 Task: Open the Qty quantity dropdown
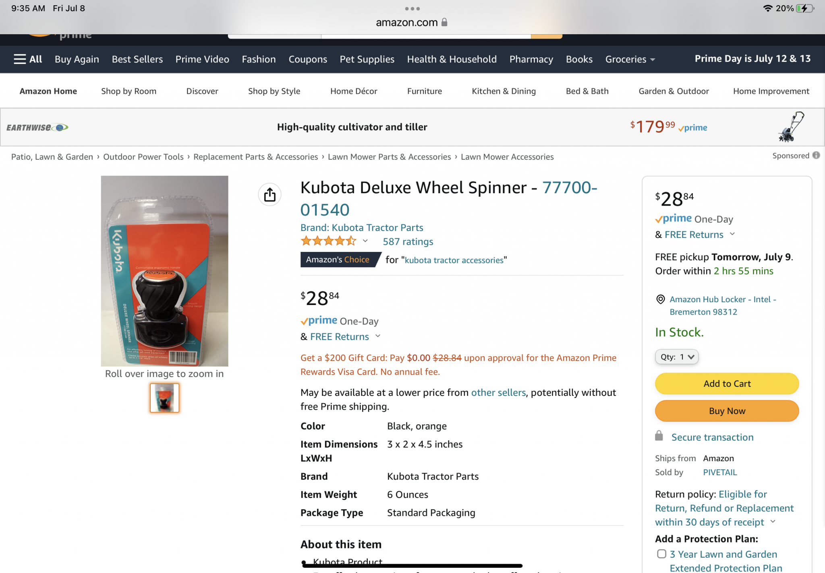[677, 357]
